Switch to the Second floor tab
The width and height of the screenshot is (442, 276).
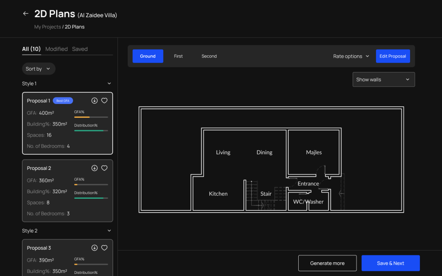[x=209, y=56]
